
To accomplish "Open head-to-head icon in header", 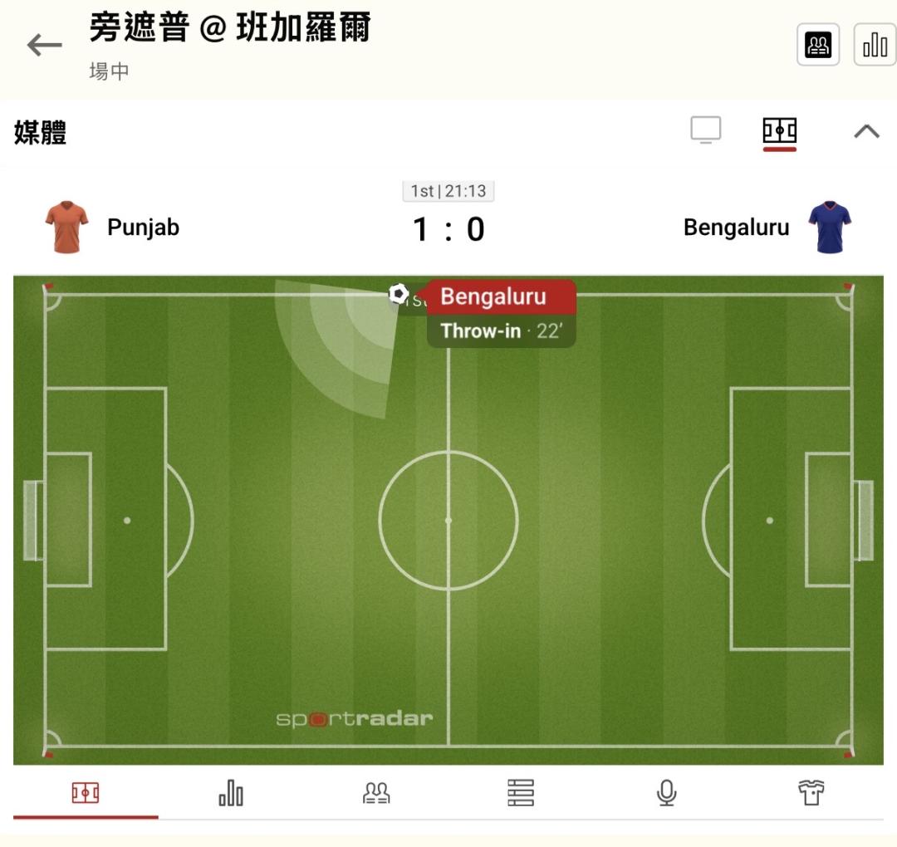I will coord(818,44).
